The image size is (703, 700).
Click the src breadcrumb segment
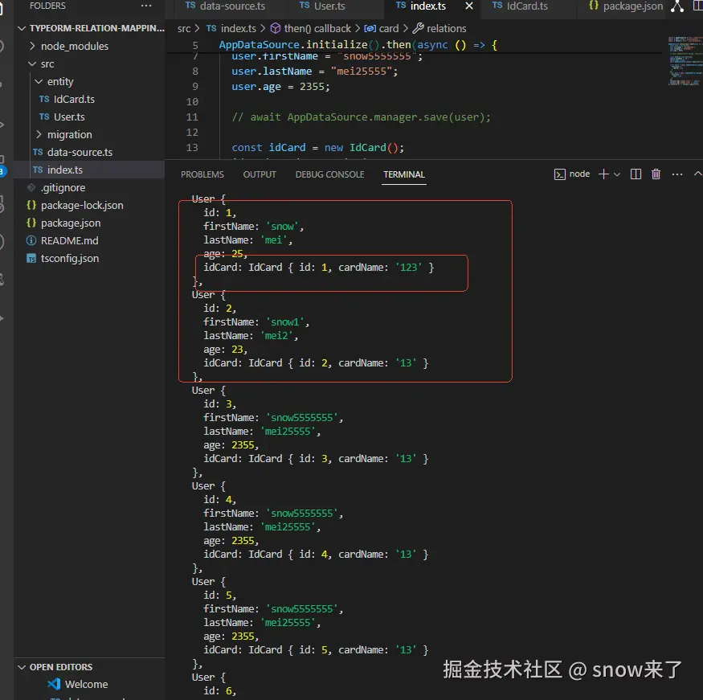click(x=184, y=29)
